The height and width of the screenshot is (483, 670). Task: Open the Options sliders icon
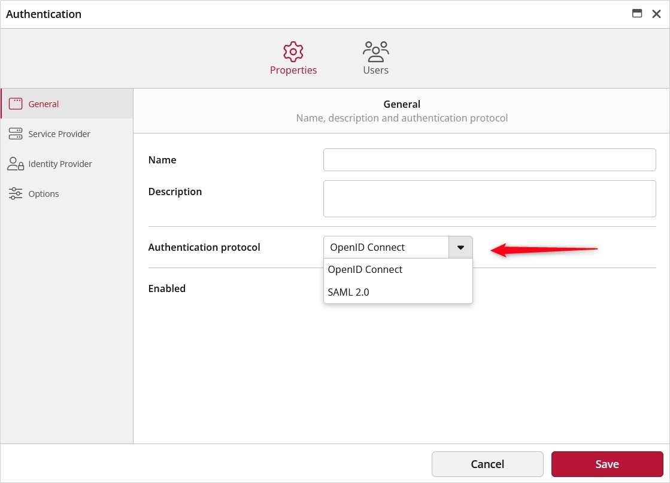coord(16,193)
